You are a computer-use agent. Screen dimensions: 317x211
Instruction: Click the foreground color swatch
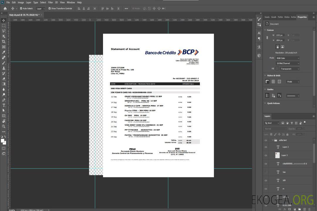(3, 141)
